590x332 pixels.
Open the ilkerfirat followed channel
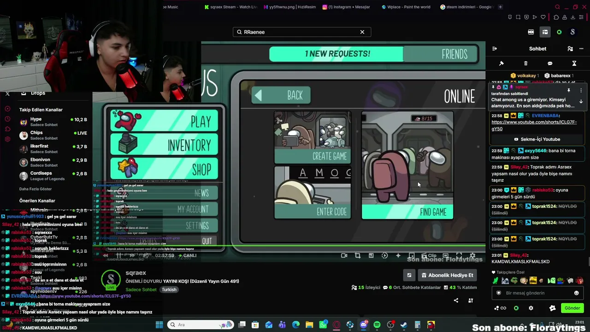pos(53,148)
